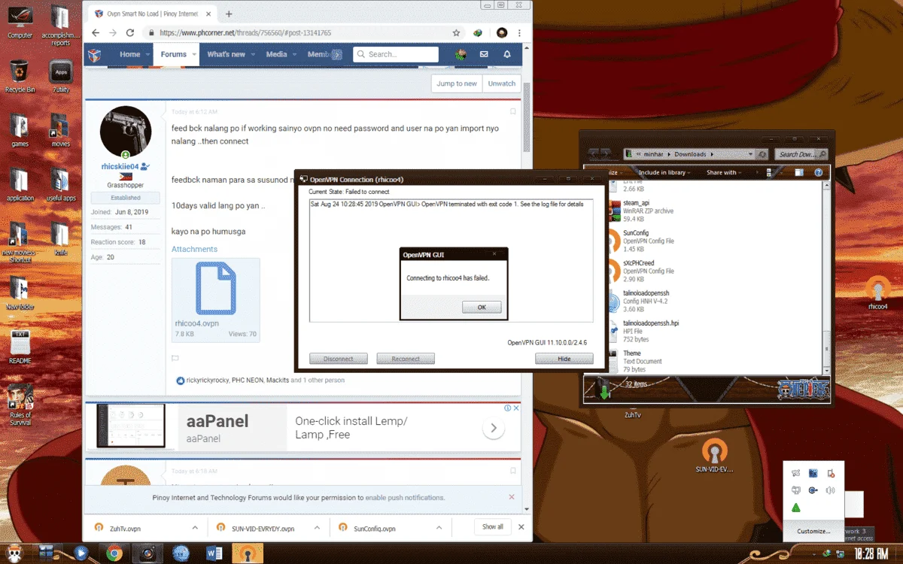Select the Forums tab on phcorner
This screenshot has width=903, height=564.
click(x=173, y=54)
